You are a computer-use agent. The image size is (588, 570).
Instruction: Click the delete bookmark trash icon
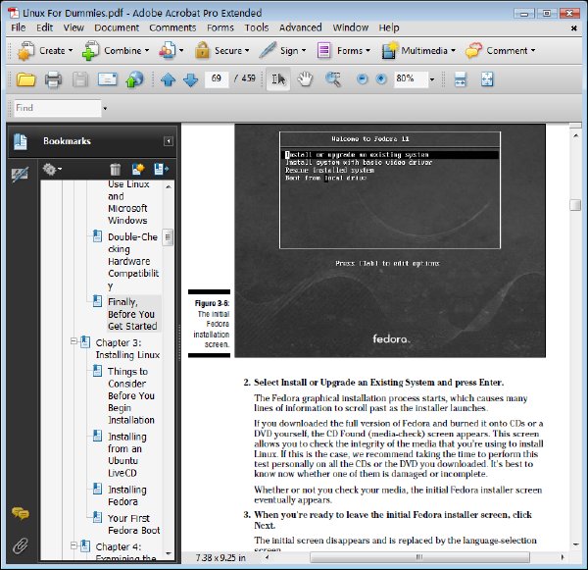pos(116,170)
